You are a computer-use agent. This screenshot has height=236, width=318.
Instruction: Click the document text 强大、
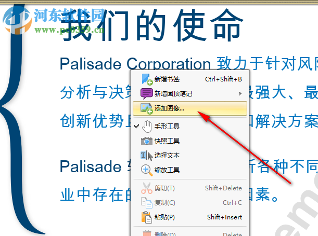click(x=275, y=92)
